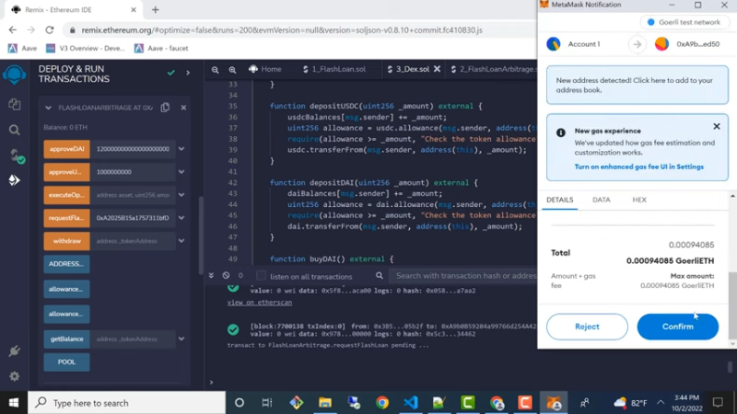Click the Remix logo icon
737x414 pixels.
pos(14,75)
